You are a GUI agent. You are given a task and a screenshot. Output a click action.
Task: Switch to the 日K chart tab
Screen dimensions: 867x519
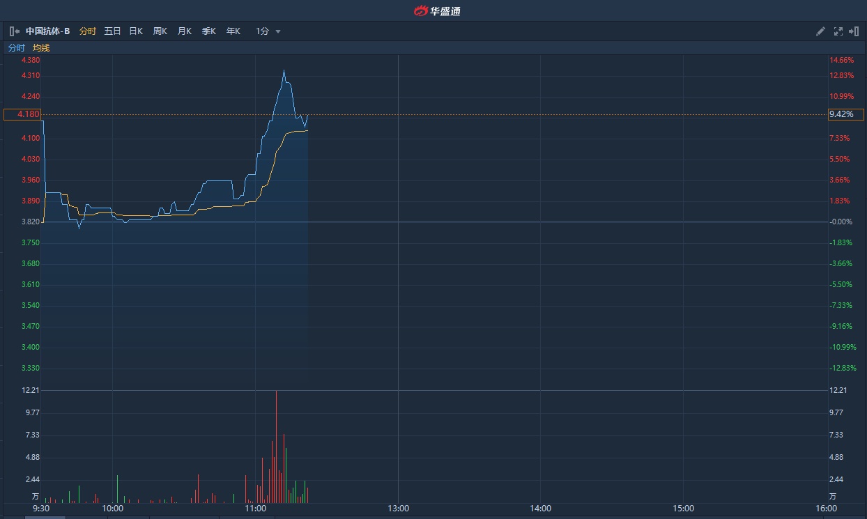[136, 31]
